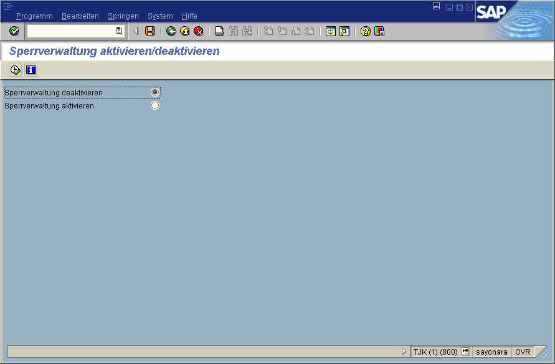
Task: Click the red Cancel icon
Action: 199,31
